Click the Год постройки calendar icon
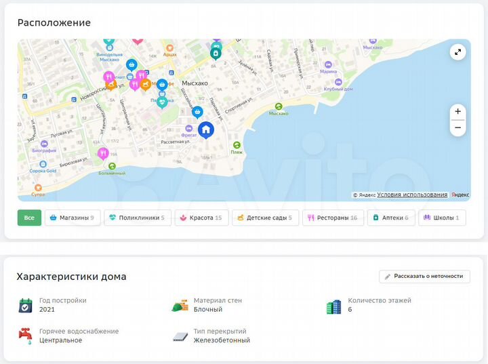The image size is (488, 364). pos(26,305)
